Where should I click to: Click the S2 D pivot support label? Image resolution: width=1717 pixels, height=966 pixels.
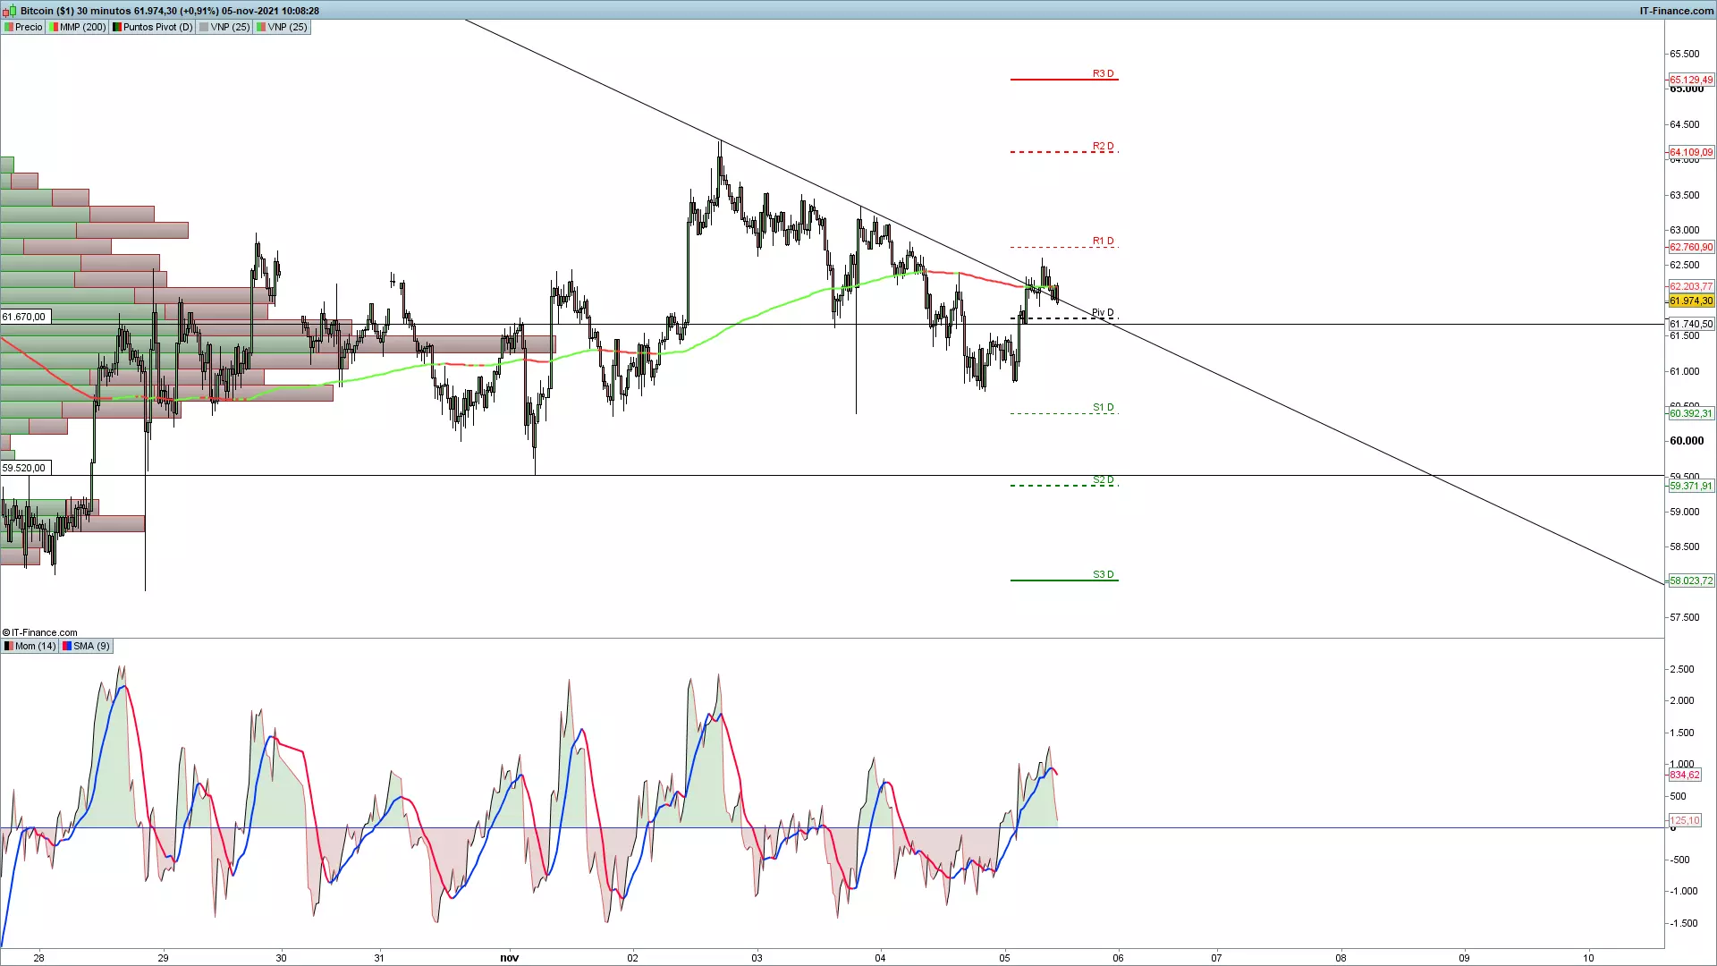click(x=1104, y=479)
